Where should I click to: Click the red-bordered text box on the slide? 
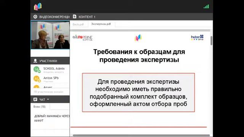pos(138,92)
